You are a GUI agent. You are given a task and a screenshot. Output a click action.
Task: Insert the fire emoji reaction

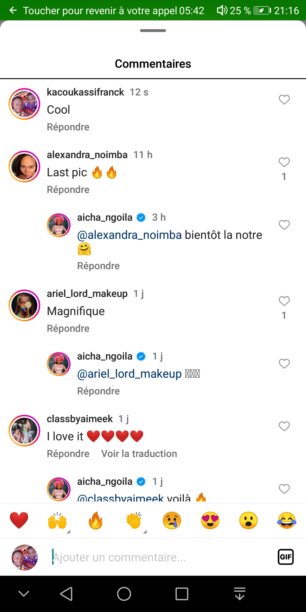pos(95,520)
